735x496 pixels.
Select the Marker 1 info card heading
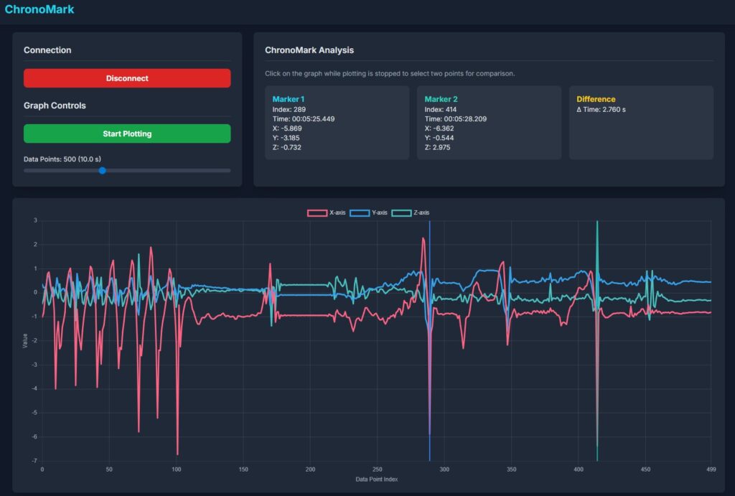[x=289, y=99]
